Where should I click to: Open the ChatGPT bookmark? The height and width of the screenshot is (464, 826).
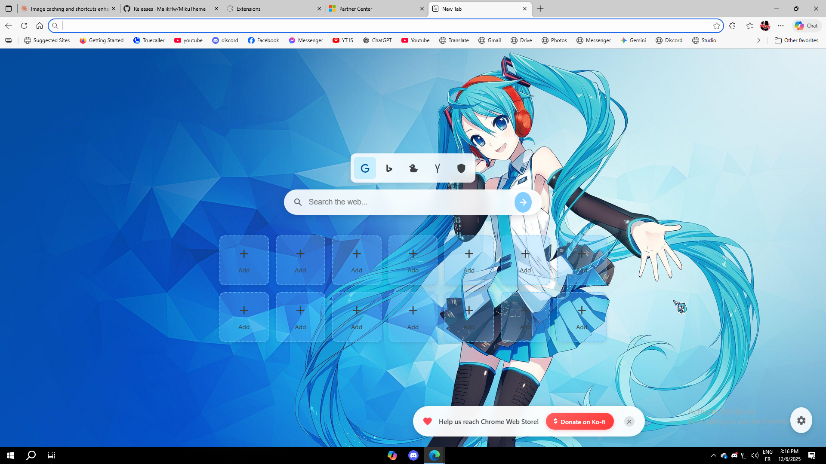(377, 40)
